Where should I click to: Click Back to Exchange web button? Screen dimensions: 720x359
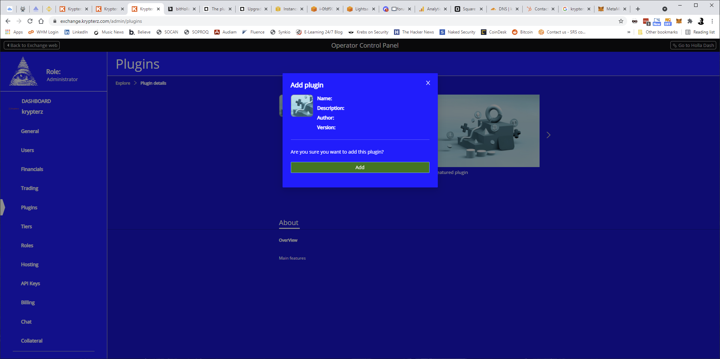pos(32,45)
